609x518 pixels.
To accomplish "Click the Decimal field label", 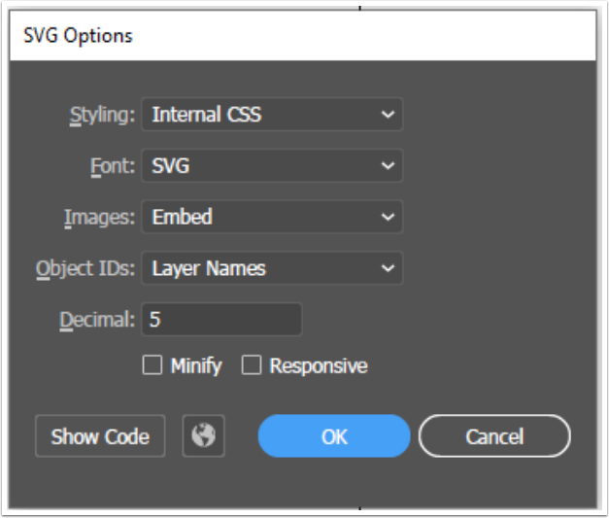I will tap(97, 320).
